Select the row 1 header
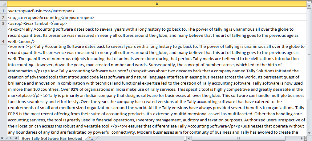This screenshot has width=312, height=141. point(3,10)
